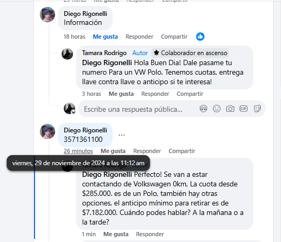Like Tamara Rodrigo's 3-hour-old reply
This screenshot has height=242, width=281.
coord(121,94)
